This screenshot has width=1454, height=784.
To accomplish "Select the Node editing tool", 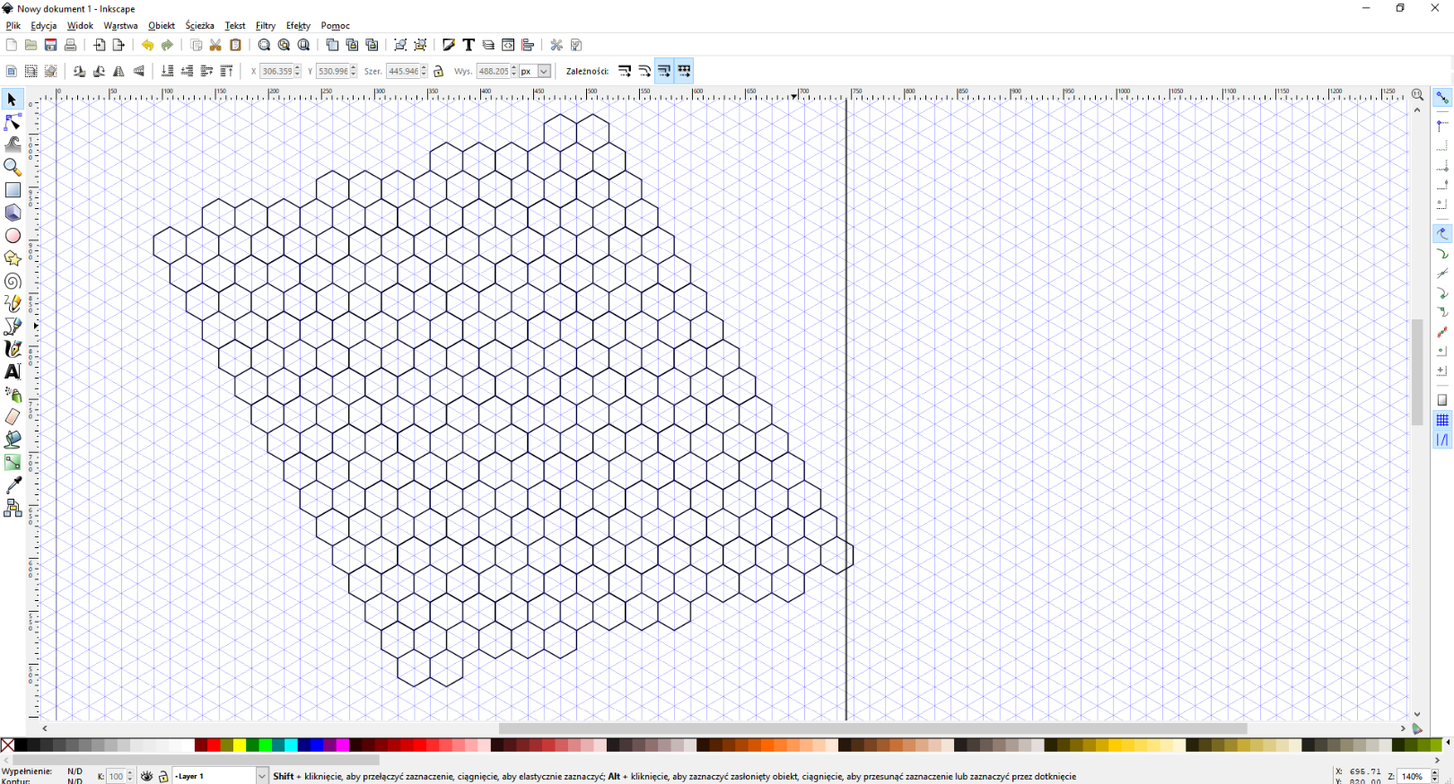I will [x=13, y=122].
